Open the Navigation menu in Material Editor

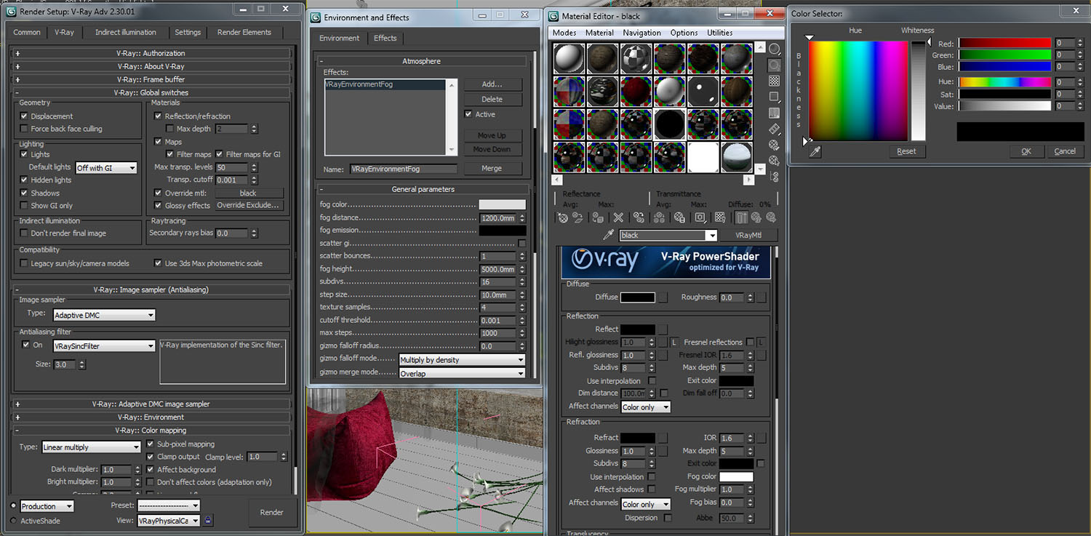[642, 33]
